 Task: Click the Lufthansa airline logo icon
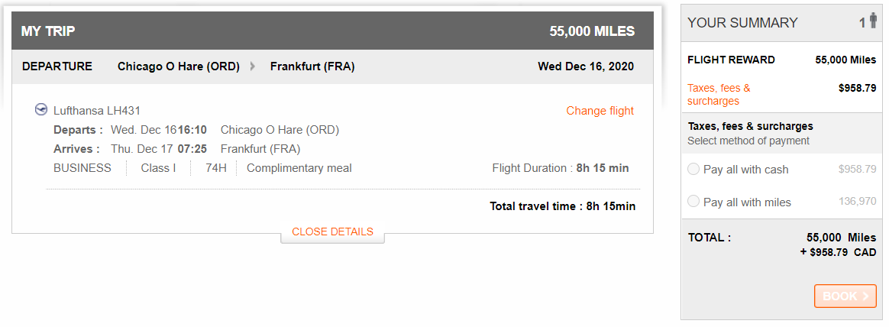point(40,110)
